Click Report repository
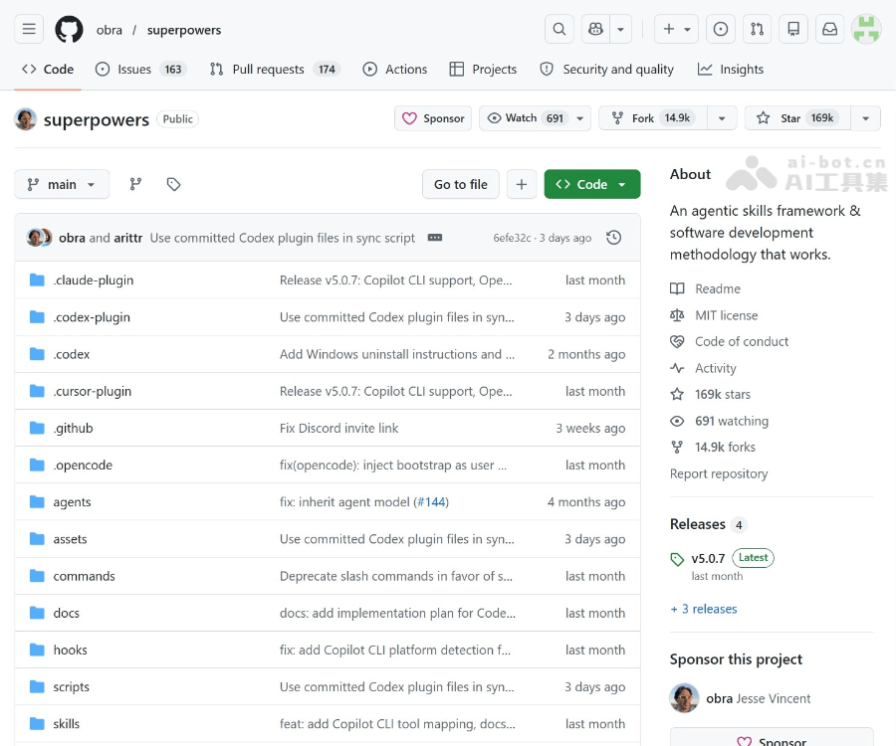896x746 pixels. click(x=718, y=473)
